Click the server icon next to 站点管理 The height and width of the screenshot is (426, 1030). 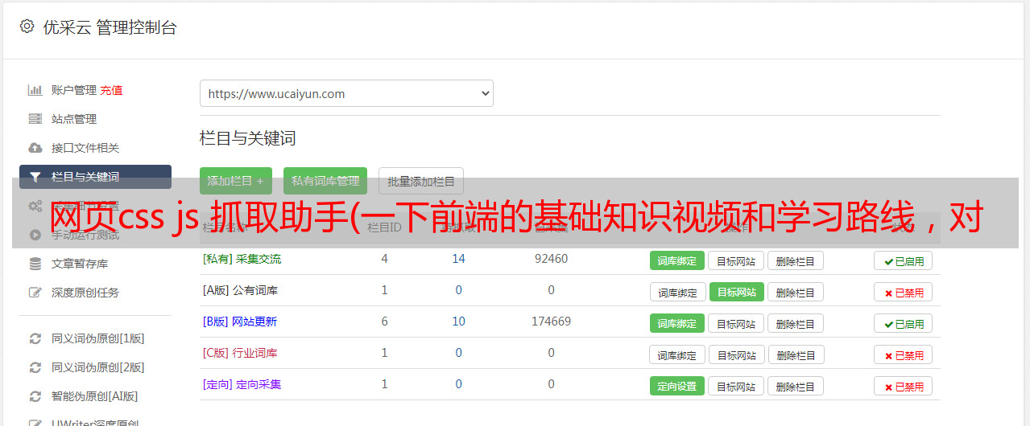tap(35, 119)
